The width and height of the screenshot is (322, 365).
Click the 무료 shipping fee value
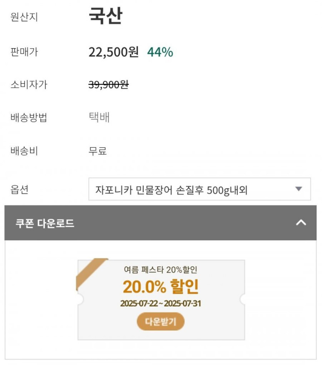tap(98, 151)
